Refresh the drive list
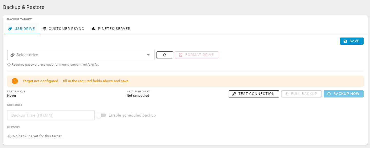 (165, 55)
